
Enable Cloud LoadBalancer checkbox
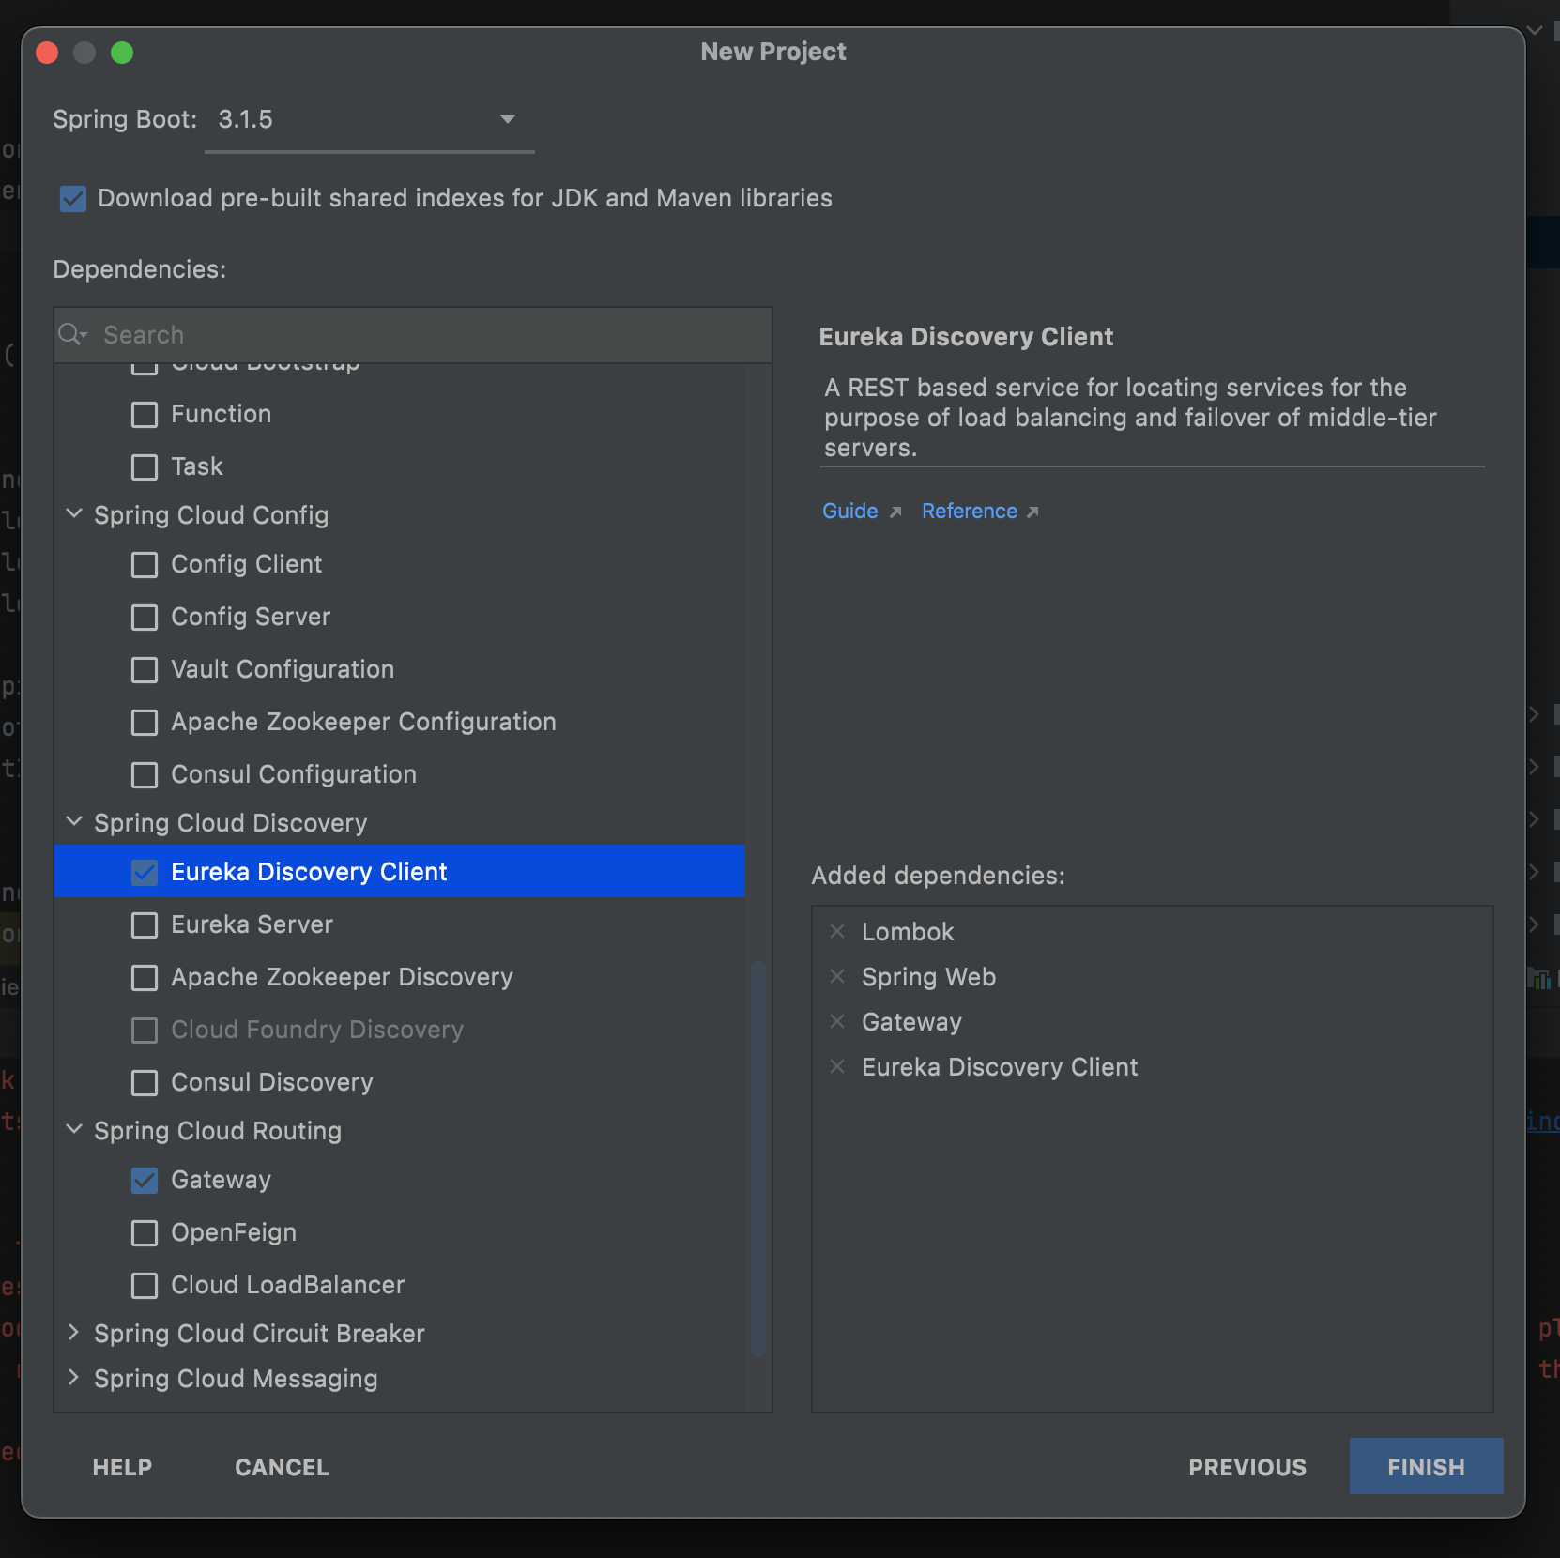click(x=145, y=1285)
